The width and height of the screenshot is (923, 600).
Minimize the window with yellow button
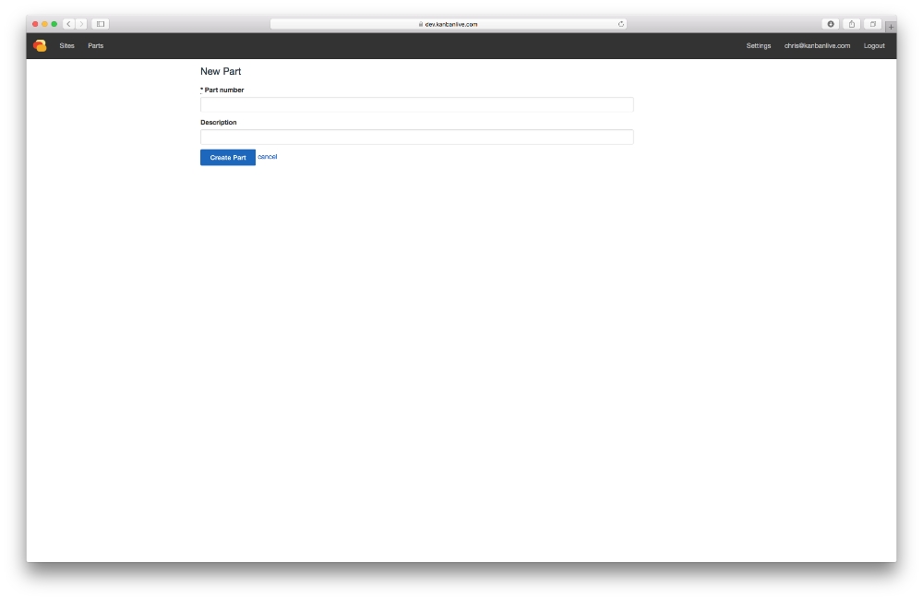tap(44, 24)
